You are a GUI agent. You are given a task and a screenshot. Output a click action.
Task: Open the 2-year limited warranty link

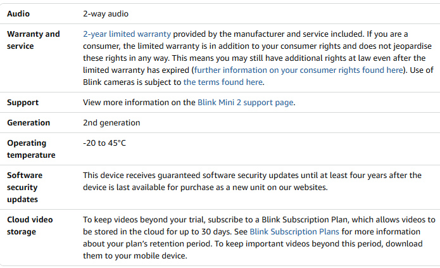click(127, 34)
